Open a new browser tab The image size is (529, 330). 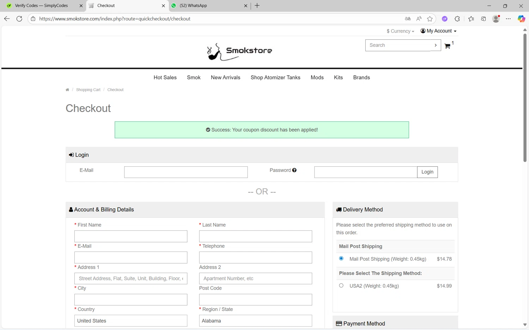coord(257,6)
